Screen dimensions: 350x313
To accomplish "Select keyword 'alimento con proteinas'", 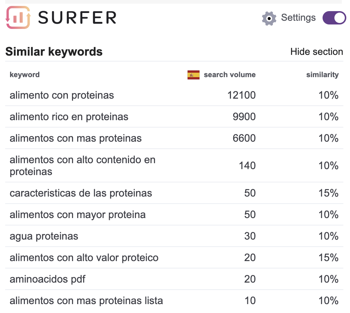I will pos(62,95).
